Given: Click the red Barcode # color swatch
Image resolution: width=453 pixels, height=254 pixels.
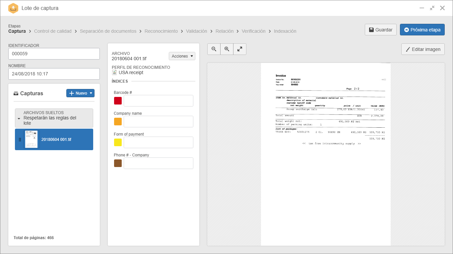Looking at the screenshot, I should [118, 101].
